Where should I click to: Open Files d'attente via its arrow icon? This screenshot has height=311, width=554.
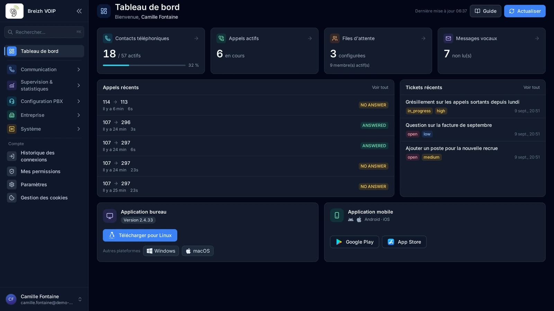click(423, 38)
